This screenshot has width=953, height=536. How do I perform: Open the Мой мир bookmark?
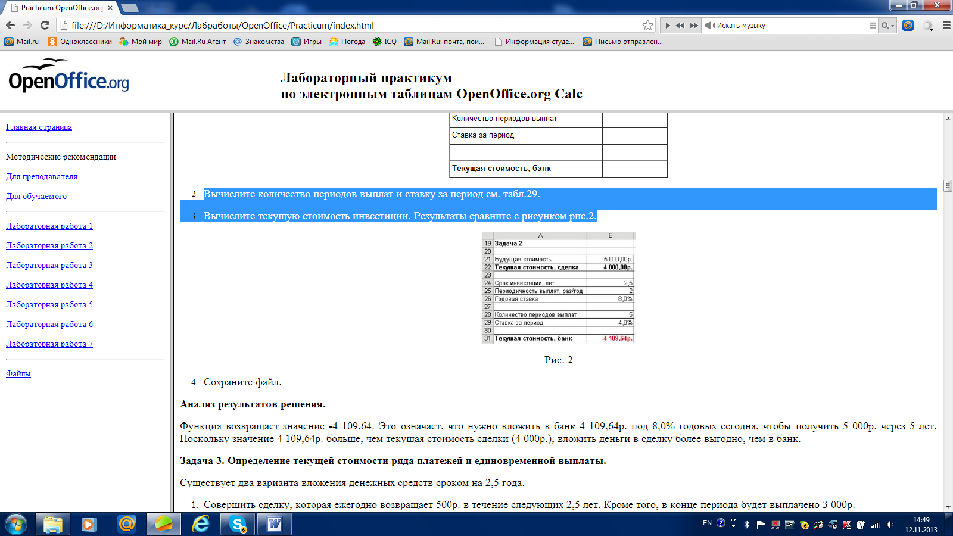[x=141, y=42]
